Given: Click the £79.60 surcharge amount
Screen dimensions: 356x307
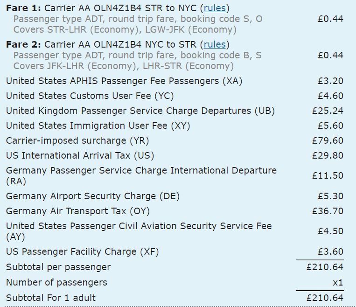Looking at the screenshot, I should pos(328,141).
